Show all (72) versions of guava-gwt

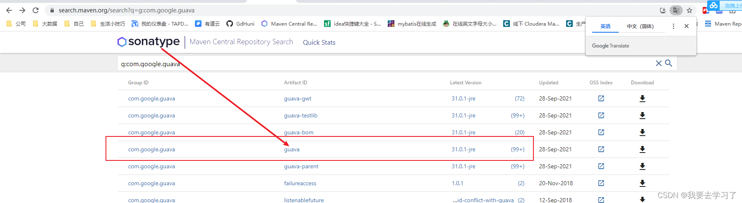pos(519,98)
